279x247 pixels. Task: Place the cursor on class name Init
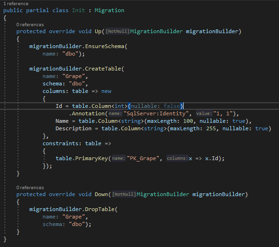tap(79, 10)
